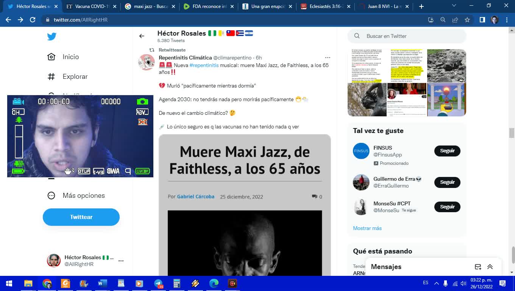Close the Vacuna COVID-19 tab
Image resolution: width=515 pixels, height=291 pixels.
tap(115, 6)
